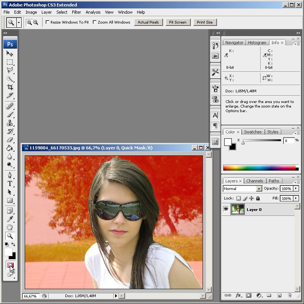
Task: Open the Actions panel dock icon
Action: click(215, 56)
